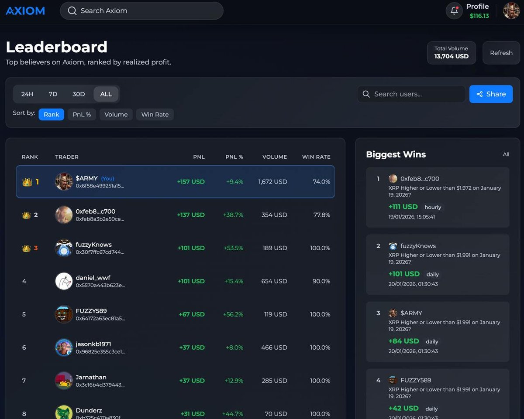Image resolution: width=524 pixels, height=419 pixels.
Task: Open your profile avatar image top right
Action: [511, 10]
